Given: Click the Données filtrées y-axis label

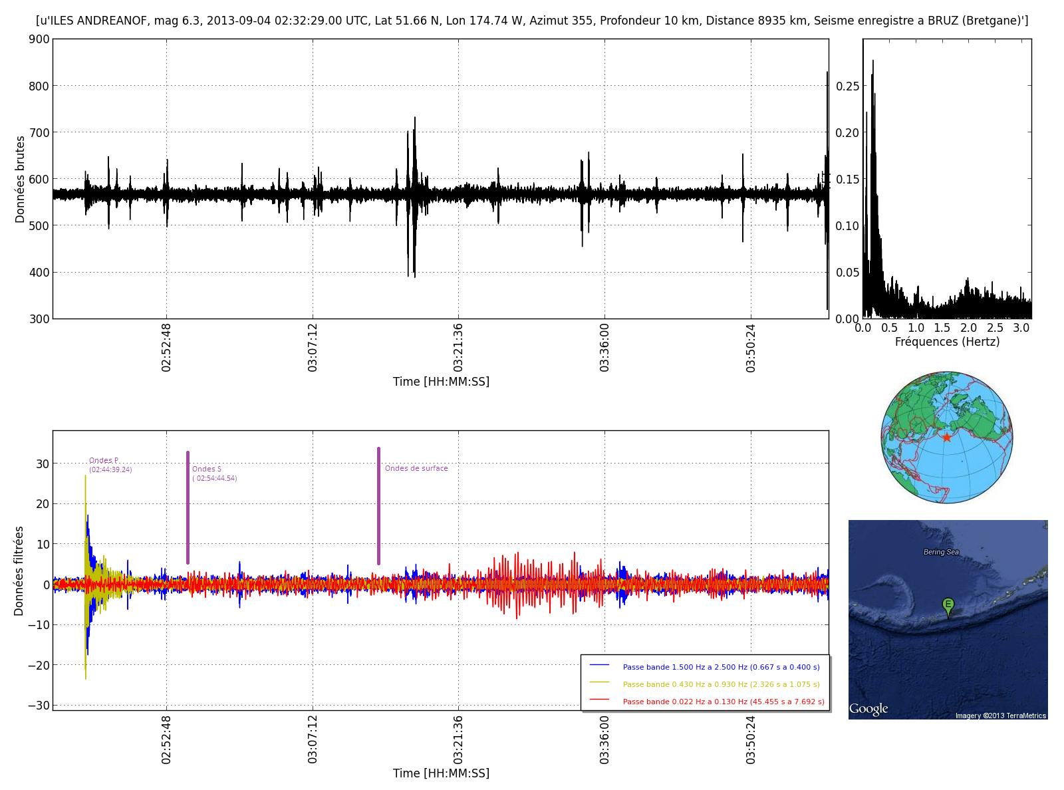Looking at the screenshot, I should tap(19, 571).
